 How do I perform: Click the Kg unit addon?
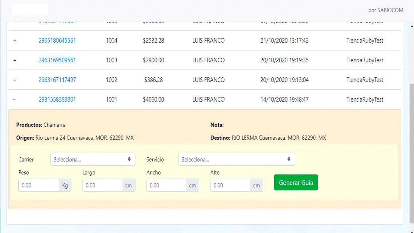(x=65, y=185)
